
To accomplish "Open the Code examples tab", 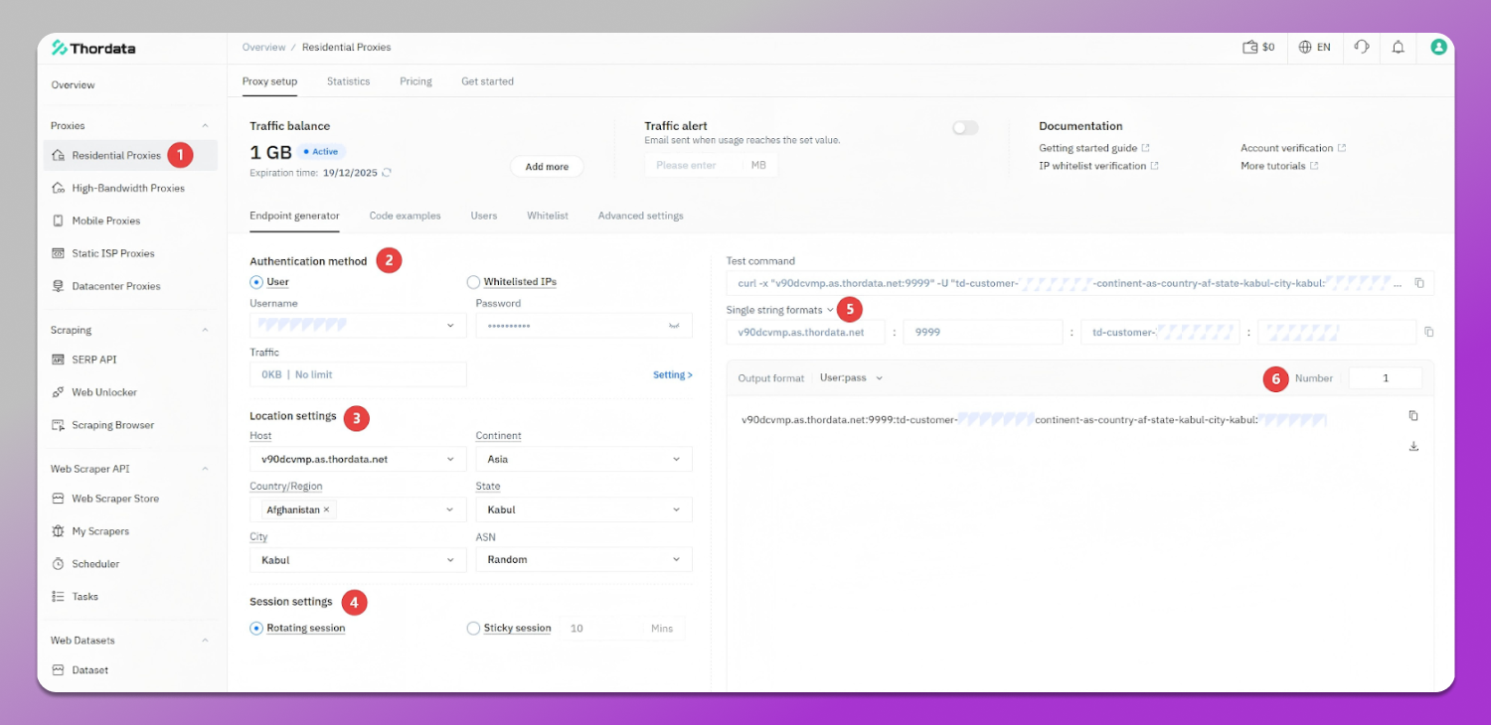I will click(405, 216).
